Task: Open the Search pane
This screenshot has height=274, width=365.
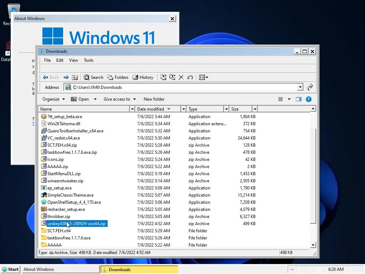Action: (93, 77)
